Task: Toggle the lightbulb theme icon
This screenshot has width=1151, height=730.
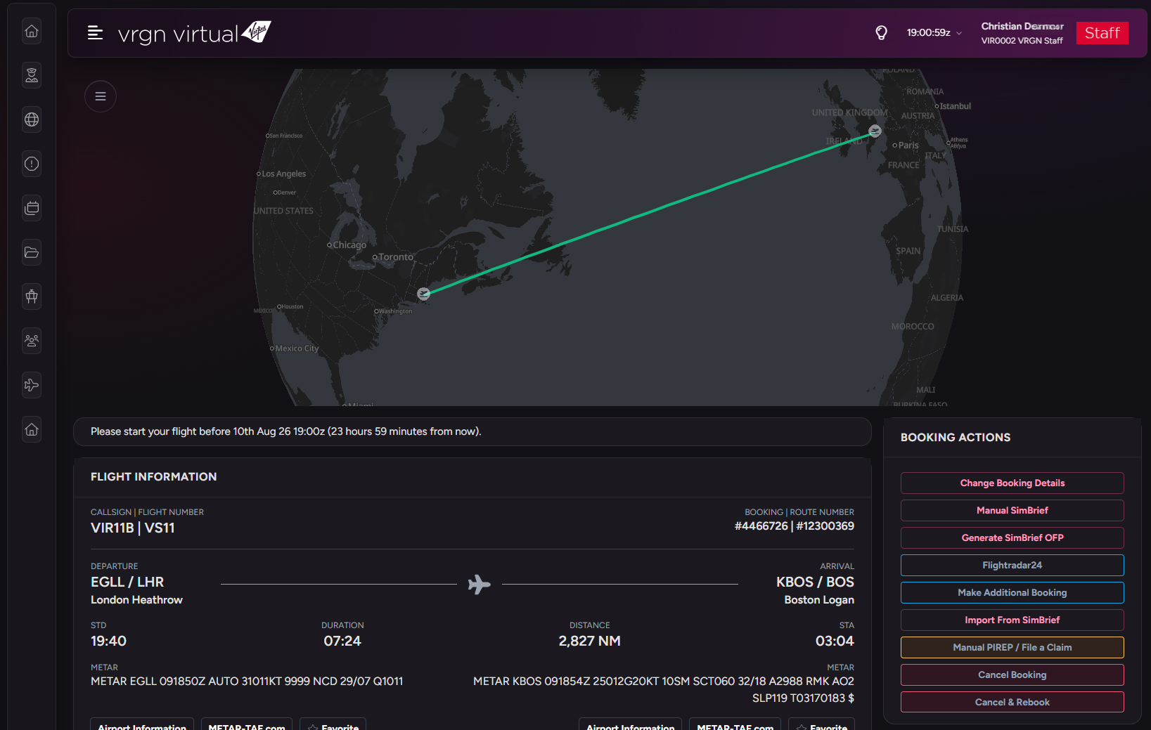Action: tap(881, 32)
